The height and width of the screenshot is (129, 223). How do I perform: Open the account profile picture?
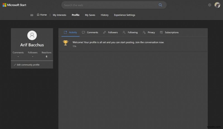tap(217, 5)
